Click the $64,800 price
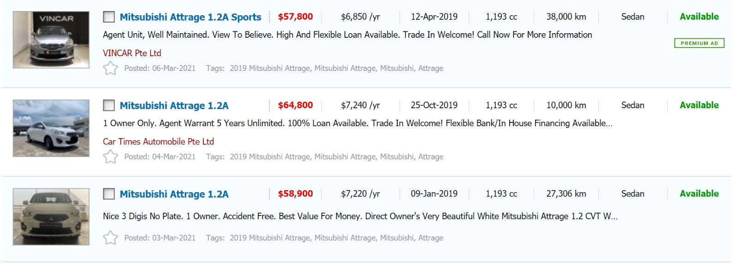738x268 pixels. point(295,105)
